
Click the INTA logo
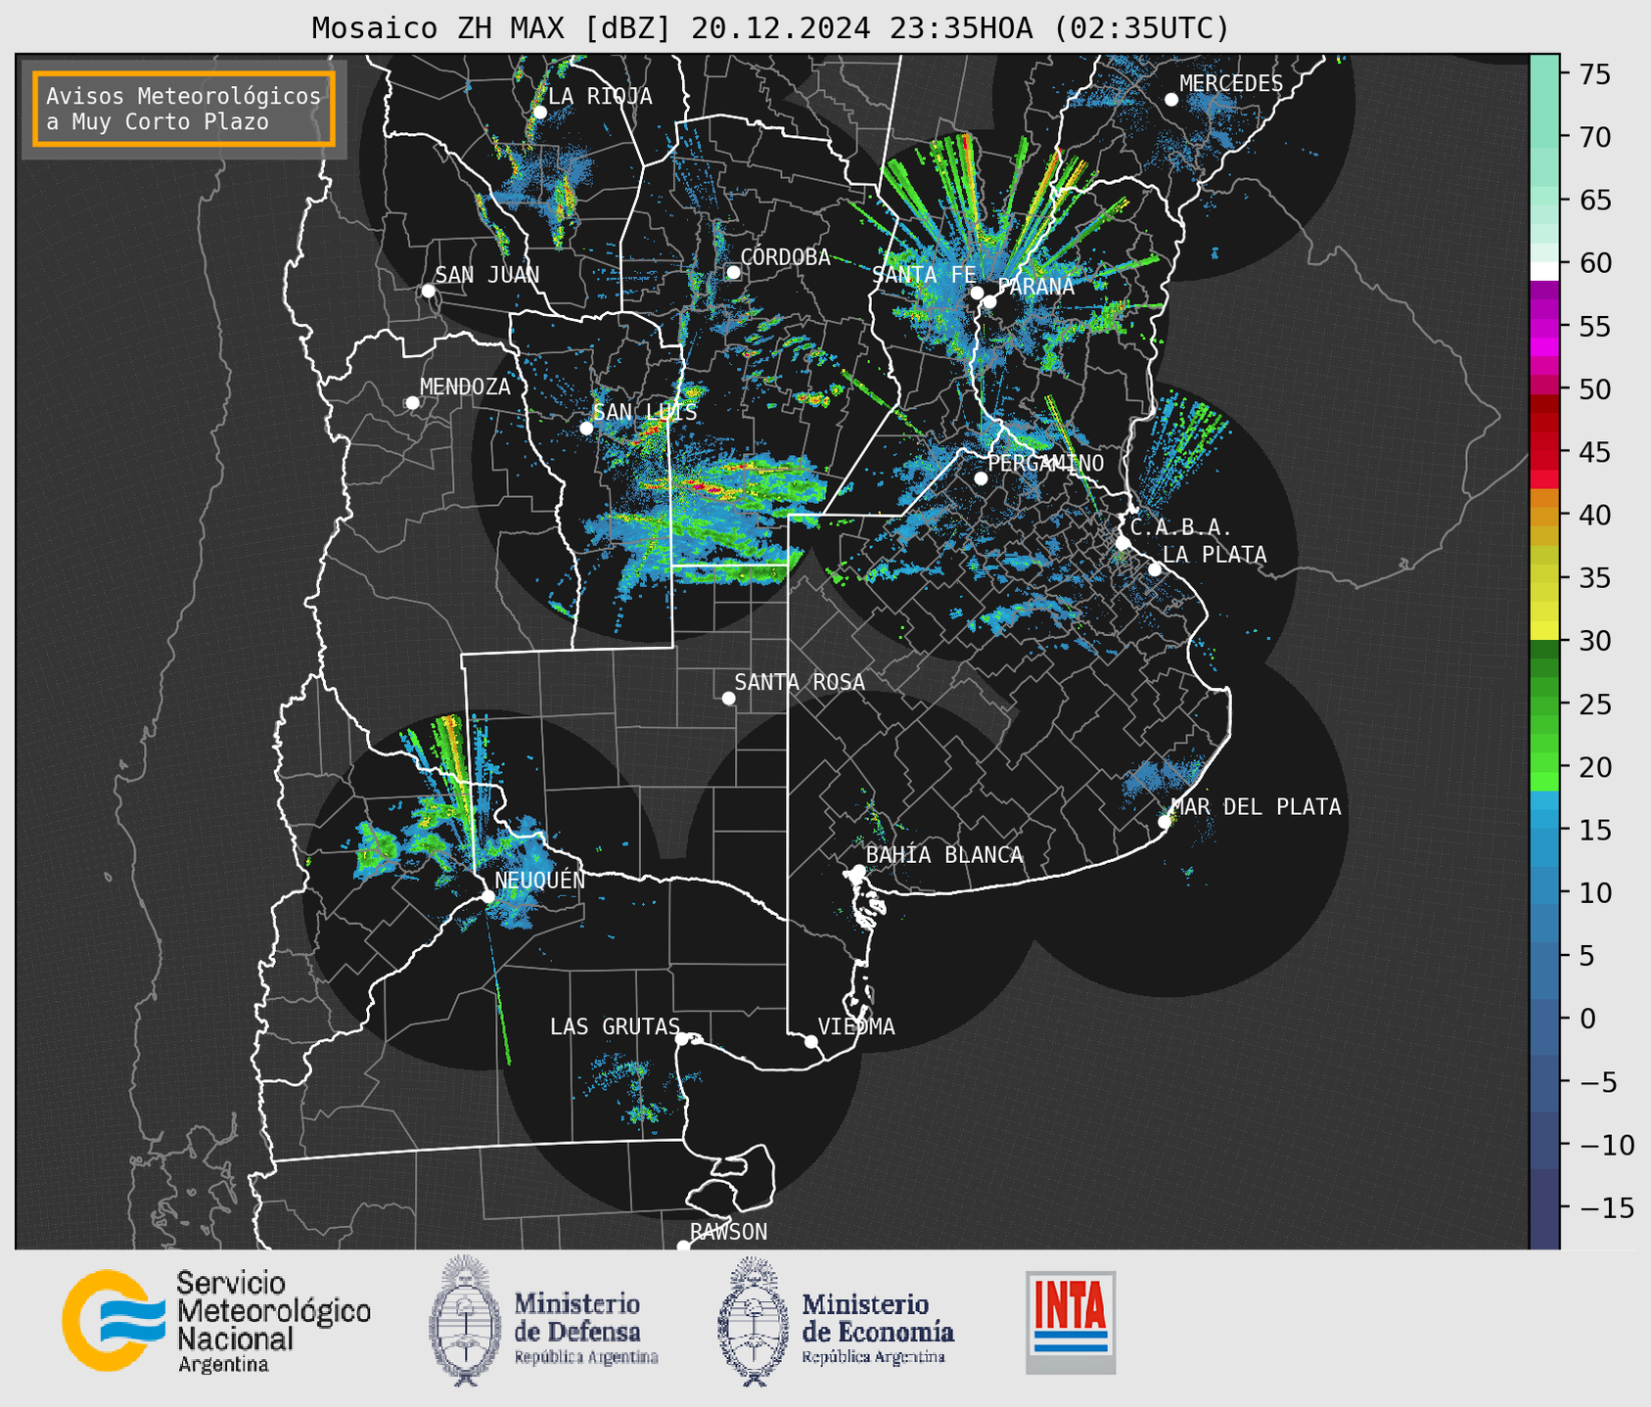point(1071,1322)
